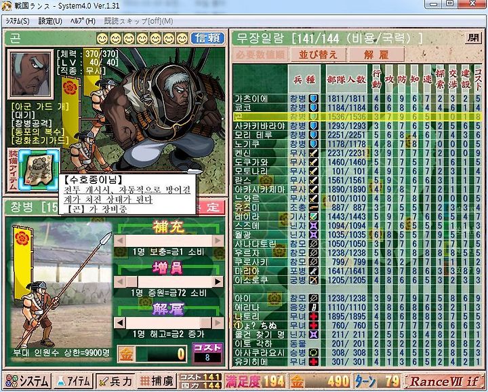
Task: Click cavalry icon in 레이라 row
Action: click(x=313, y=216)
